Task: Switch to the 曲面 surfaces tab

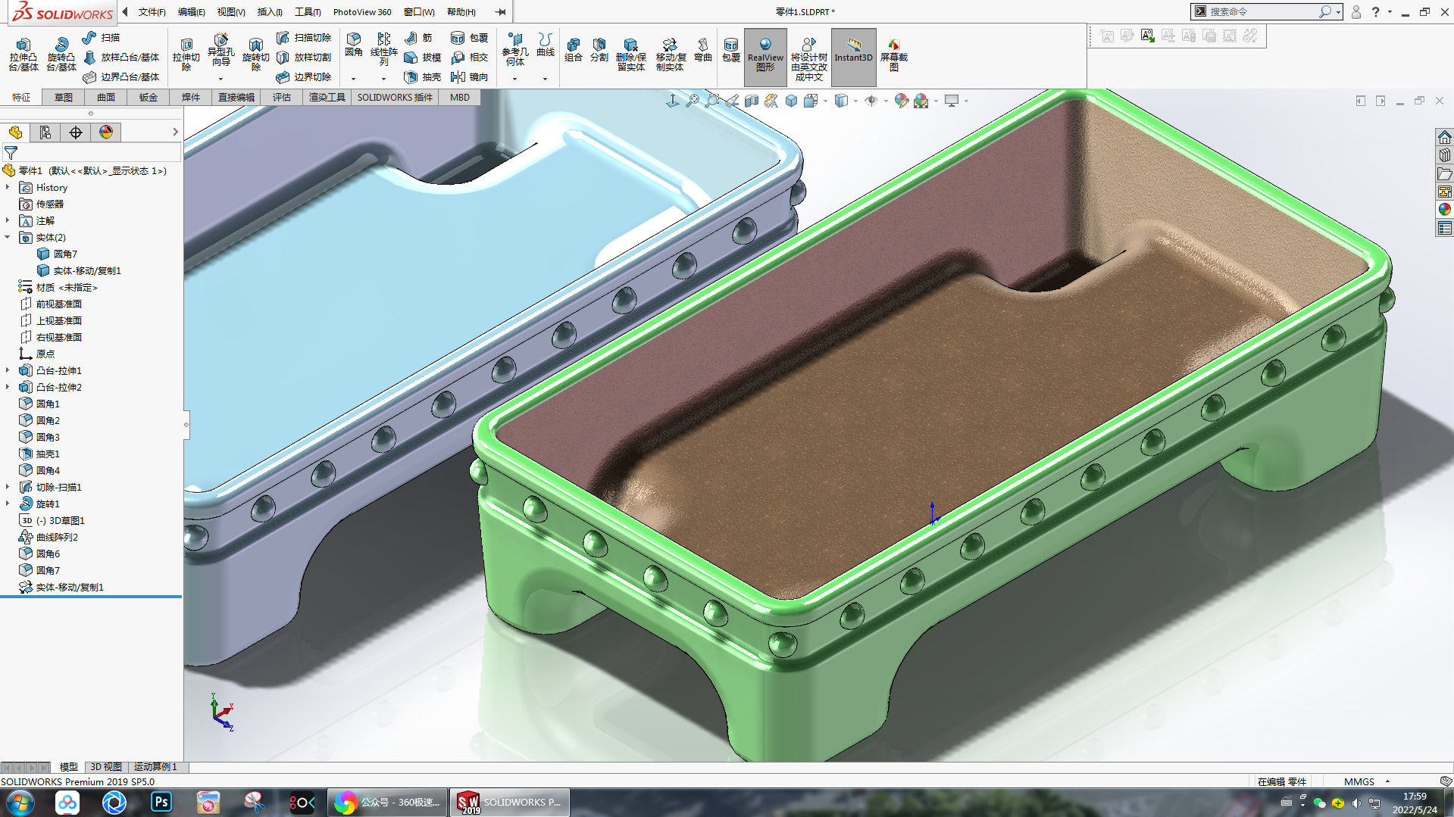Action: 106,97
